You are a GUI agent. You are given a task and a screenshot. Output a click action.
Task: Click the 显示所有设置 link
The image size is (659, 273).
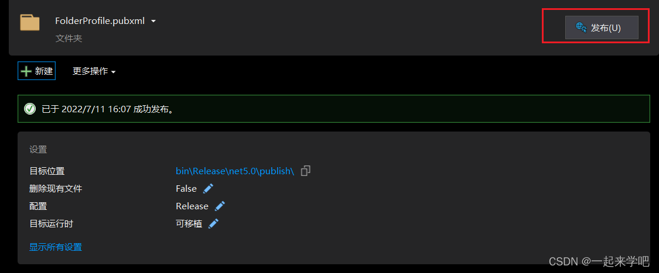pyautogui.click(x=56, y=247)
